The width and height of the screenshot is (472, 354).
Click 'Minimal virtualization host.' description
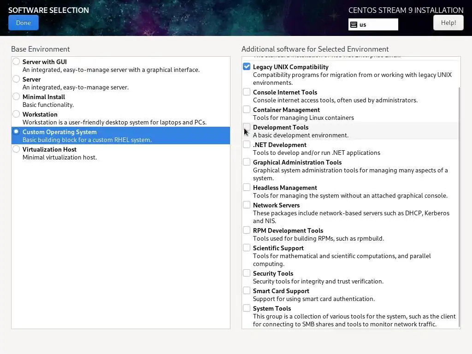[x=59, y=157]
